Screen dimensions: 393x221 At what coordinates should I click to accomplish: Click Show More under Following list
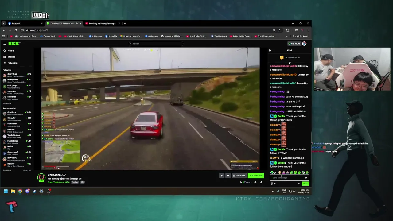pyautogui.click(x=7, y=103)
